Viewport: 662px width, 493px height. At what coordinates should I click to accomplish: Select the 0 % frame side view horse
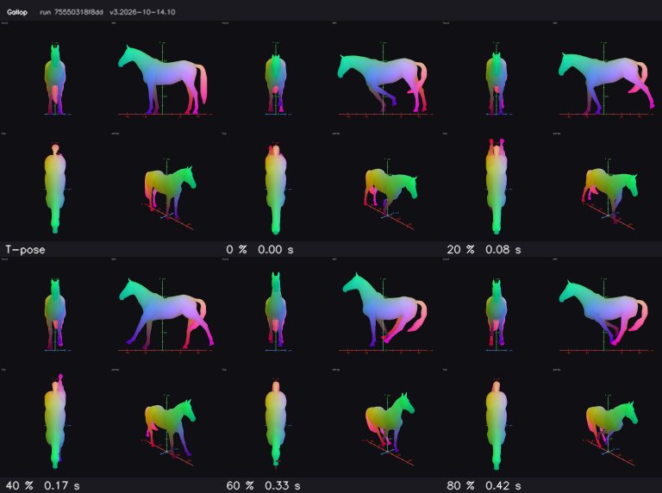pyautogui.click(x=383, y=83)
